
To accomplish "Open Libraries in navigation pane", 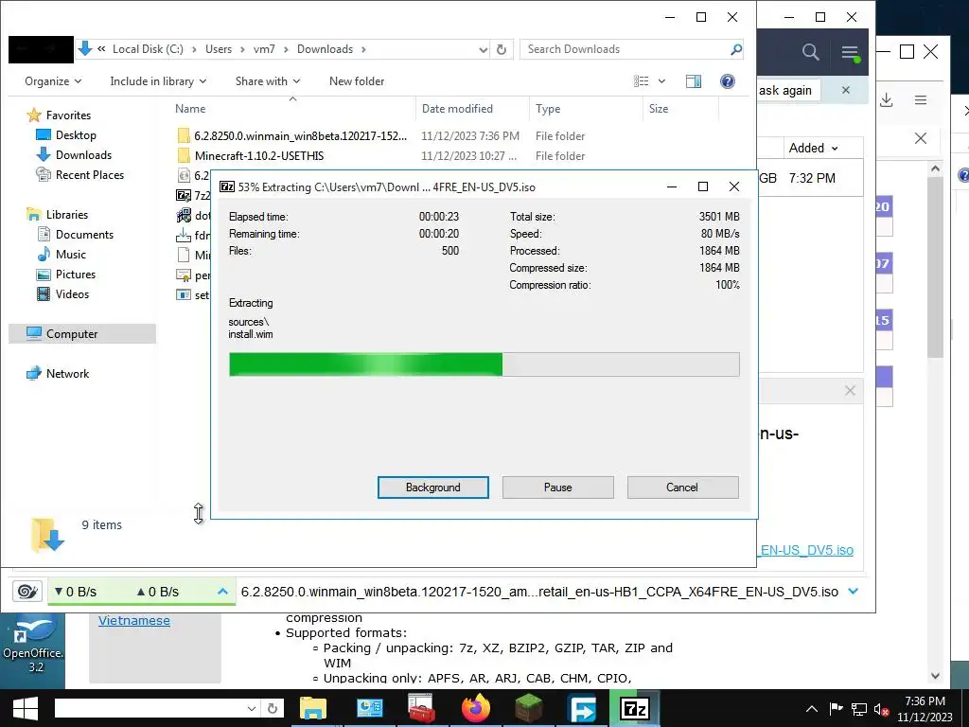I will tap(67, 215).
